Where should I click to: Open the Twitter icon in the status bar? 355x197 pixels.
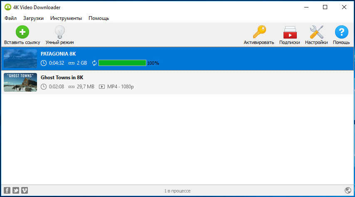16,190
